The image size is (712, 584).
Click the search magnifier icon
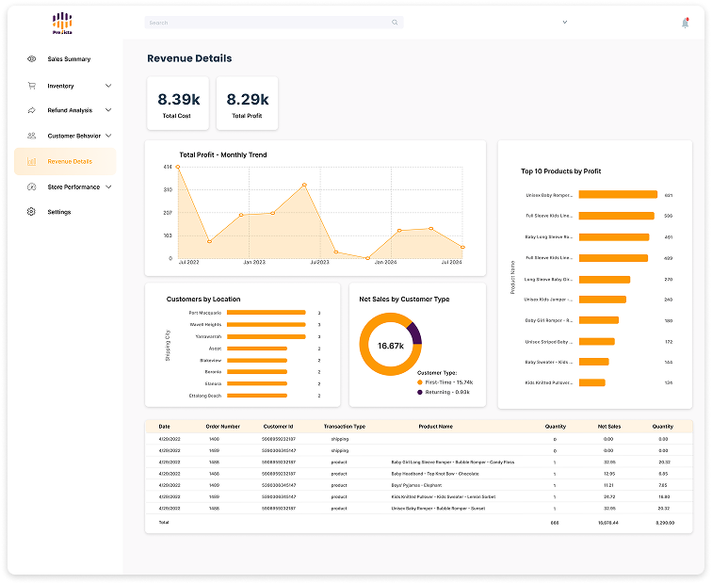[395, 23]
